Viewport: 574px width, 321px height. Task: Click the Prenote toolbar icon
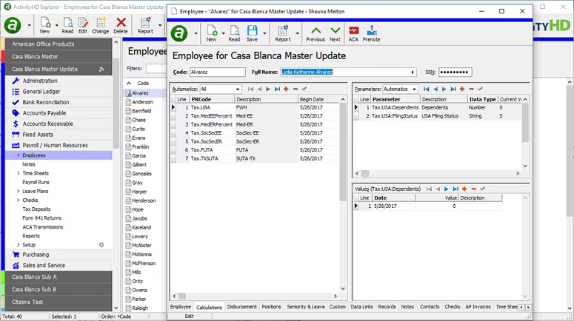pyautogui.click(x=372, y=33)
